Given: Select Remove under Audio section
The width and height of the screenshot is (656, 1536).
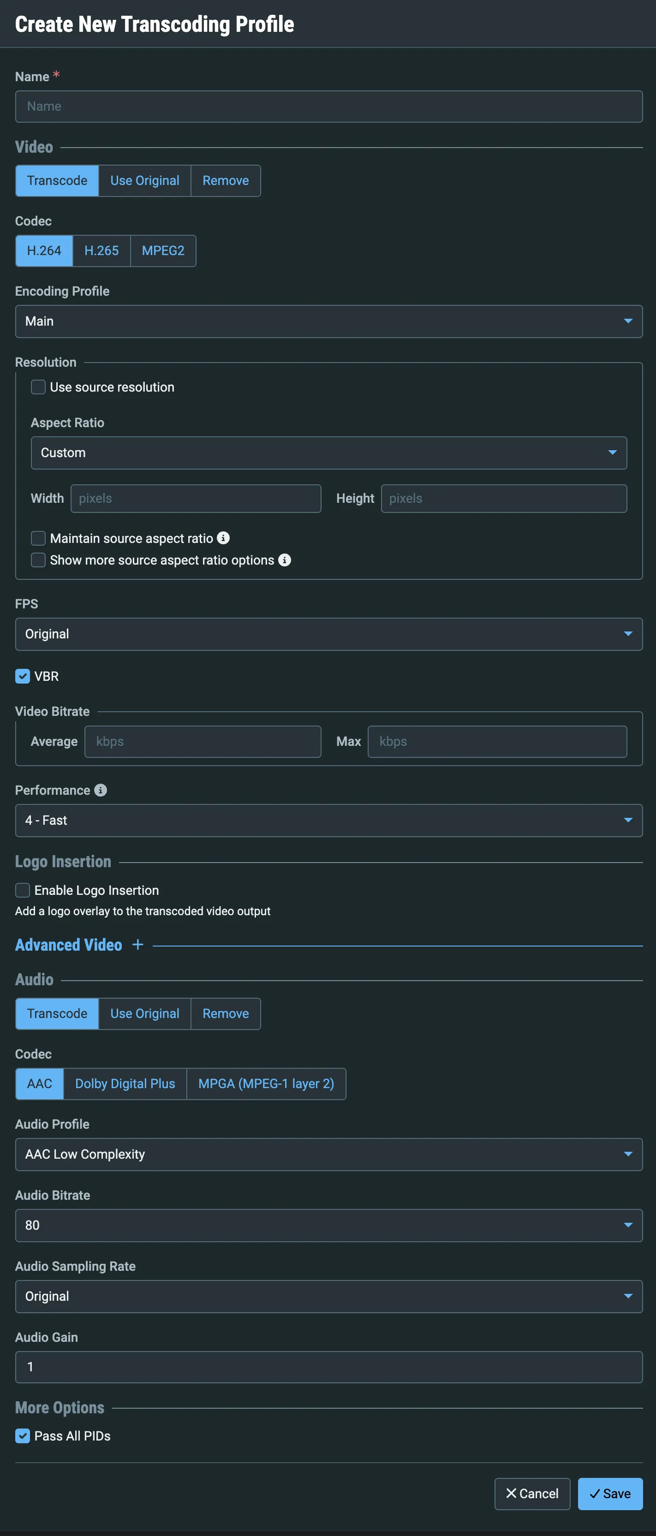Looking at the screenshot, I should pyautogui.click(x=226, y=1014).
